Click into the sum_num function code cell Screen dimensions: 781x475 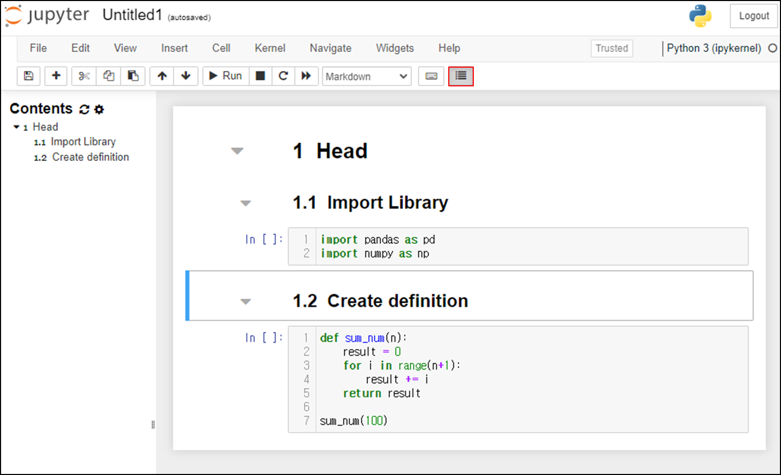pyautogui.click(x=532, y=379)
